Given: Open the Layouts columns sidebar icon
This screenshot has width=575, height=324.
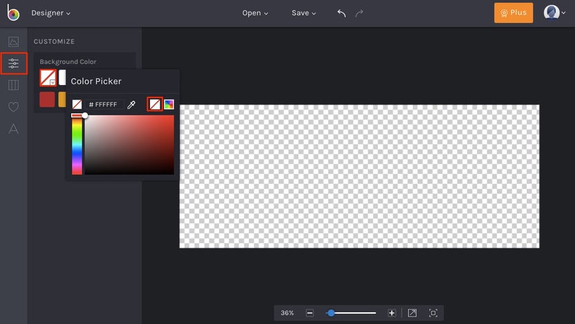Looking at the screenshot, I should click(x=14, y=85).
